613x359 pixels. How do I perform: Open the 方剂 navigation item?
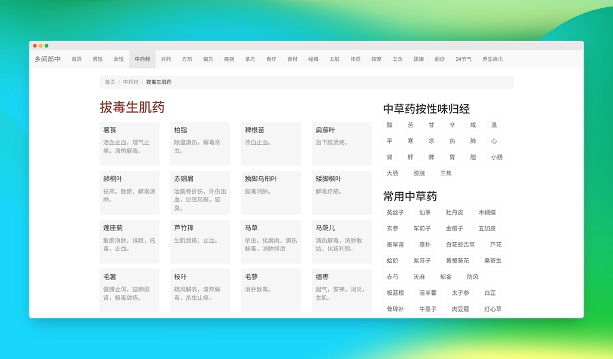click(187, 59)
